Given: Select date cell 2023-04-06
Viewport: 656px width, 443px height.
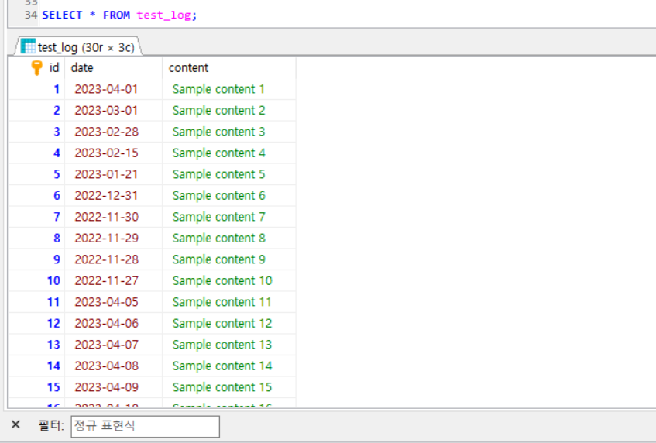Looking at the screenshot, I should (x=113, y=324).
